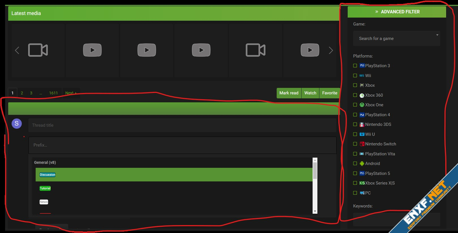
Task: Enable the Nintendo Switch platform checkbox
Action: (355, 144)
